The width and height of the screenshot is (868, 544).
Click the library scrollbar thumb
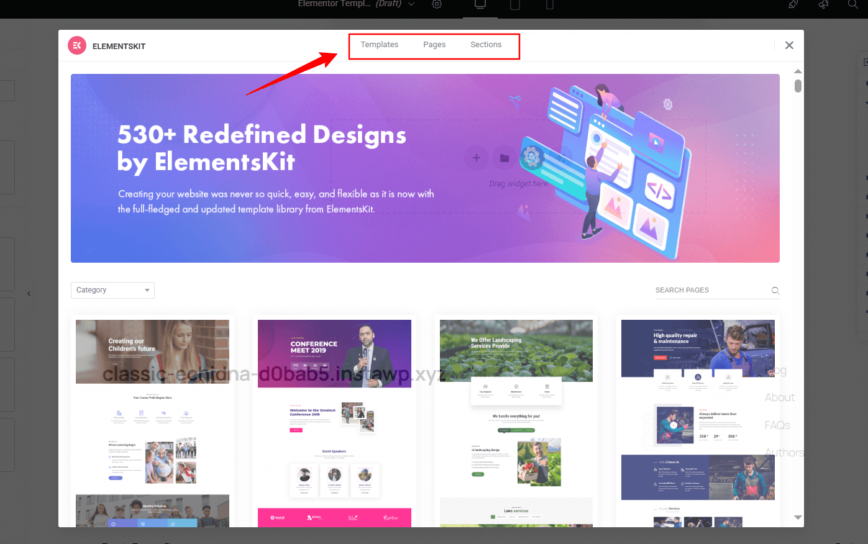(x=798, y=86)
